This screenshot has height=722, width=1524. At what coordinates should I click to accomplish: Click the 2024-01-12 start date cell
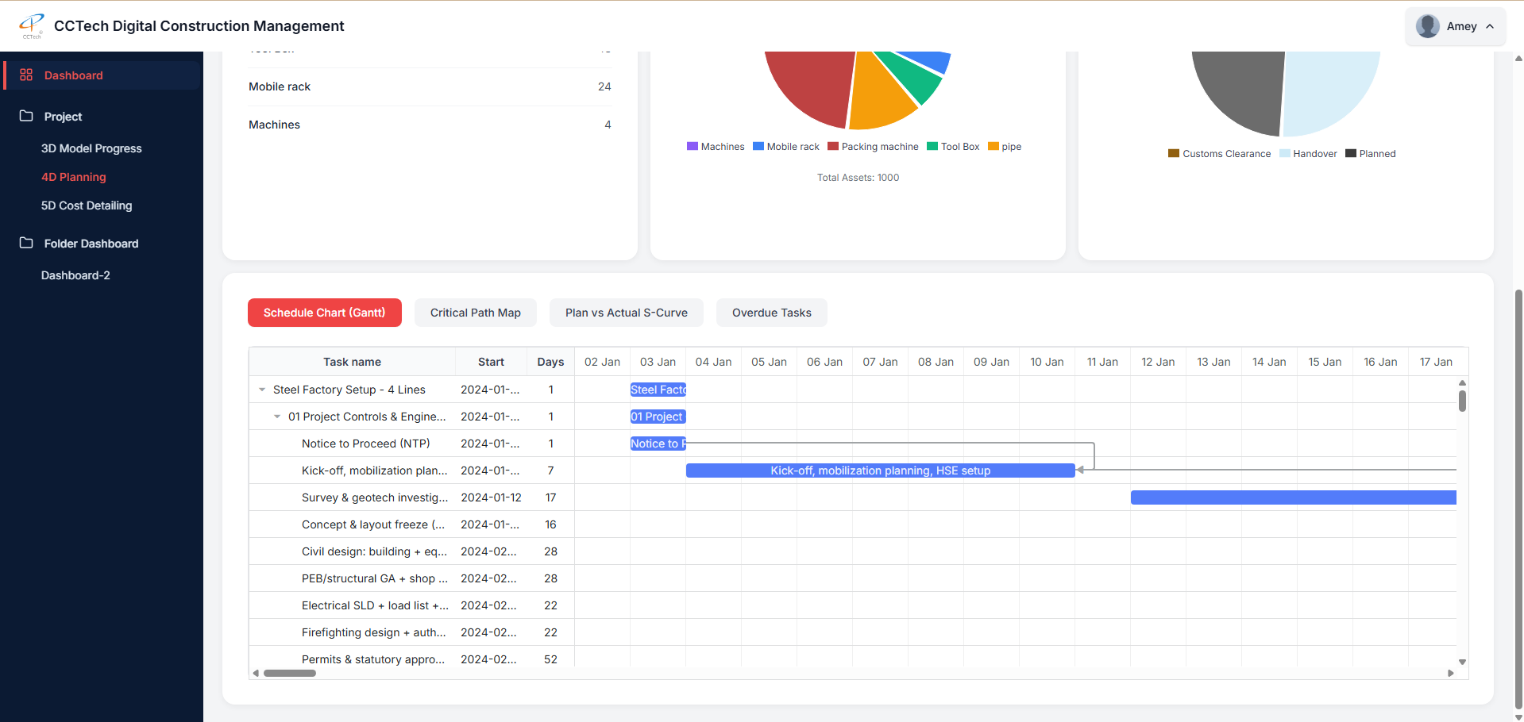point(491,497)
